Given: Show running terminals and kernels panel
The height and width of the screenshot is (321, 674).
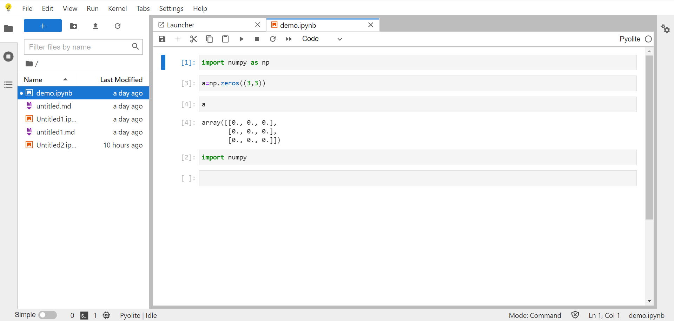Looking at the screenshot, I should [x=8, y=57].
